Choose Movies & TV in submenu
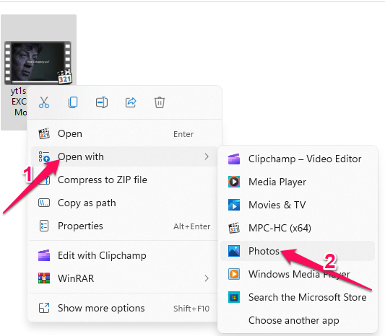The image size is (385, 336). click(298, 205)
